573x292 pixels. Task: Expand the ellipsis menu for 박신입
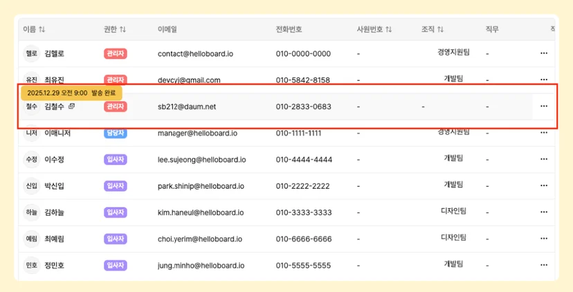[x=544, y=185]
